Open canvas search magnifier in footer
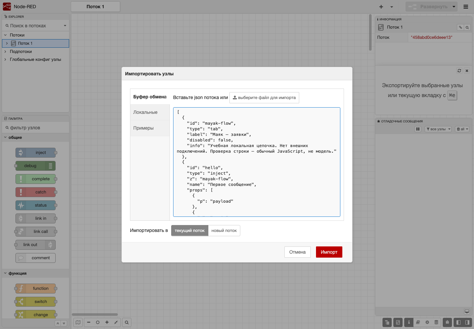 pyautogui.click(x=127, y=322)
